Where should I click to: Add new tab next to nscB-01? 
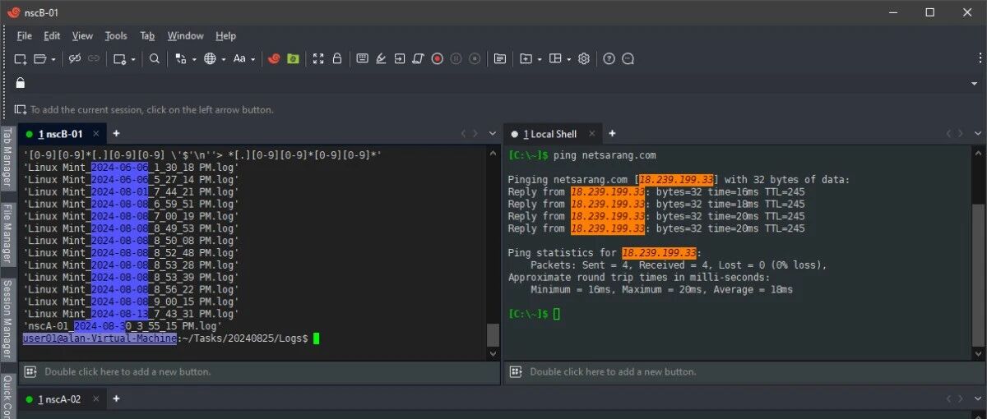pyautogui.click(x=116, y=133)
